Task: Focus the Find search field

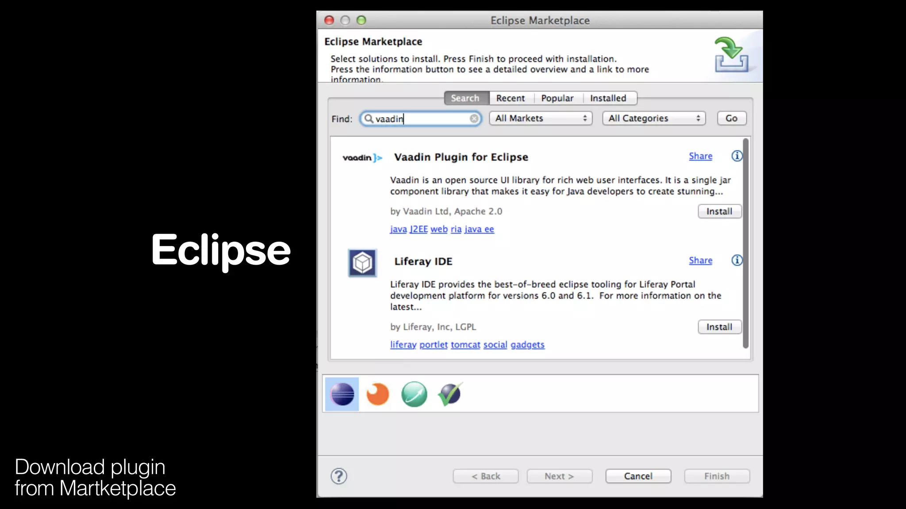Action: pos(420,119)
